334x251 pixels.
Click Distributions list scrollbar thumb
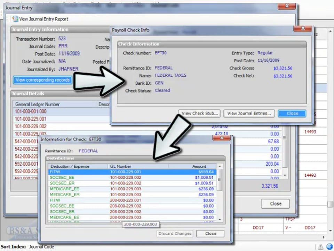click(x=220, y=180)
